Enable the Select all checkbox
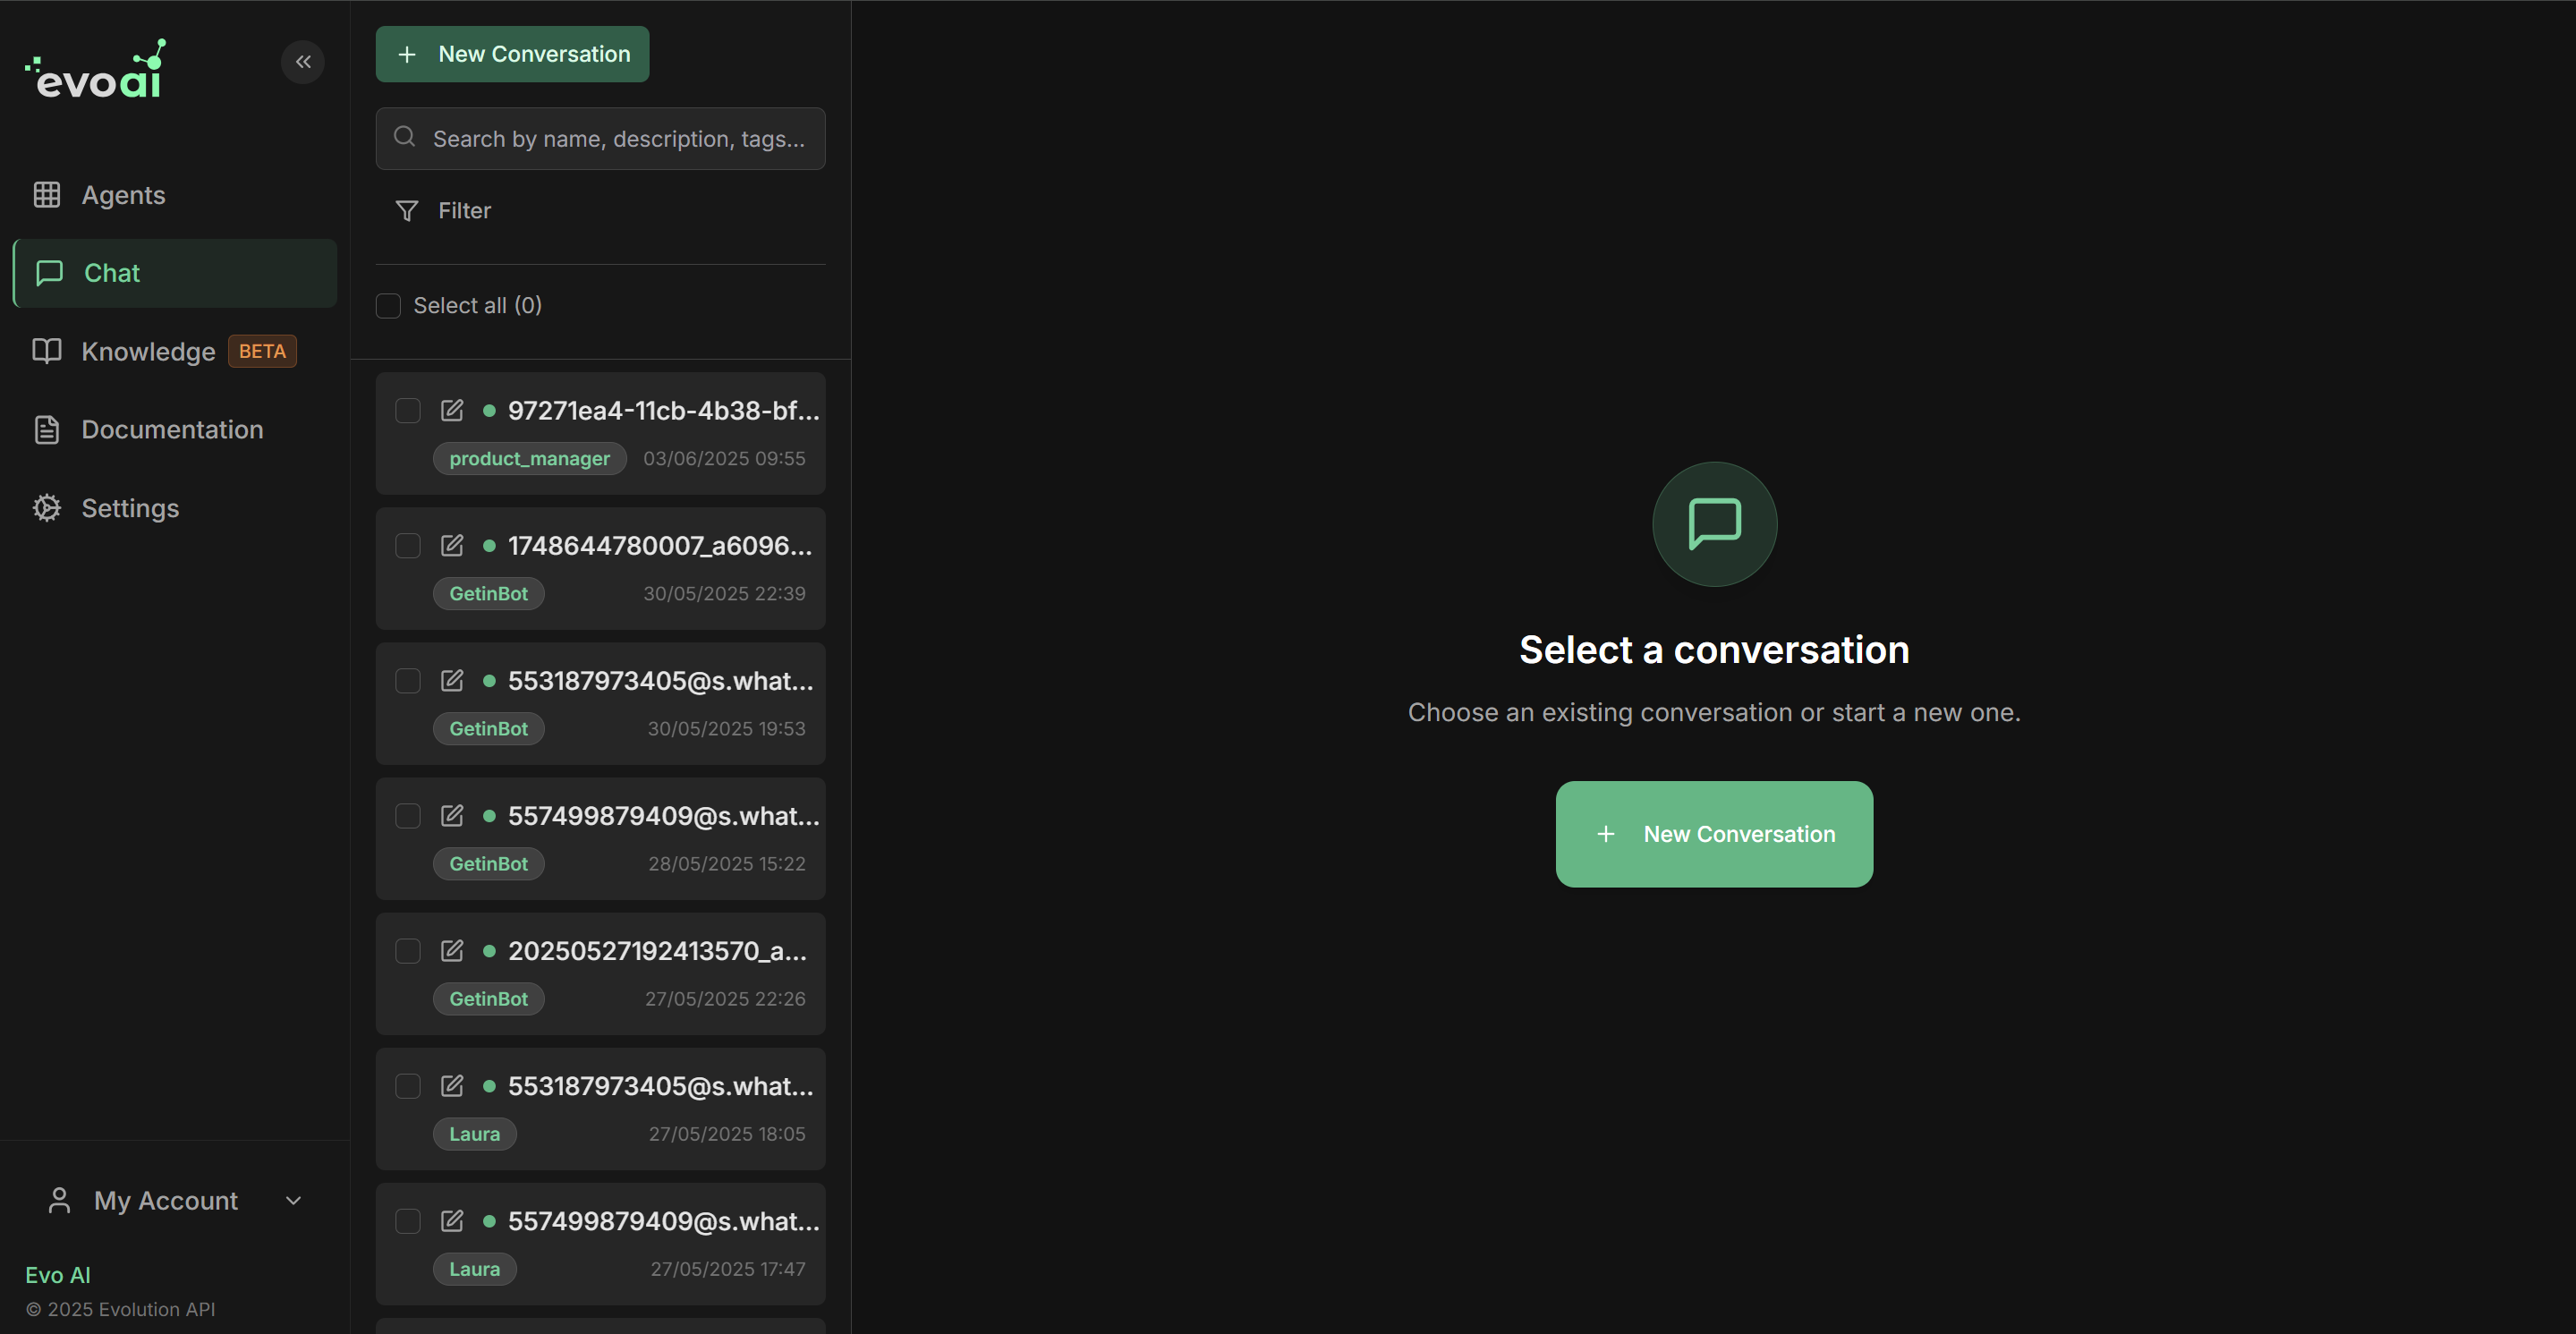Screen dimensions: 2576x1334 point(388,305)
